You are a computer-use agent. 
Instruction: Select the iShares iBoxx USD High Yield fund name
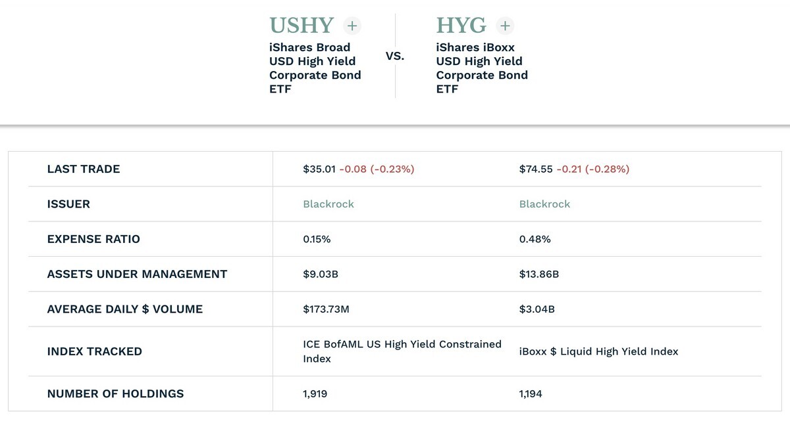point(482,68)
